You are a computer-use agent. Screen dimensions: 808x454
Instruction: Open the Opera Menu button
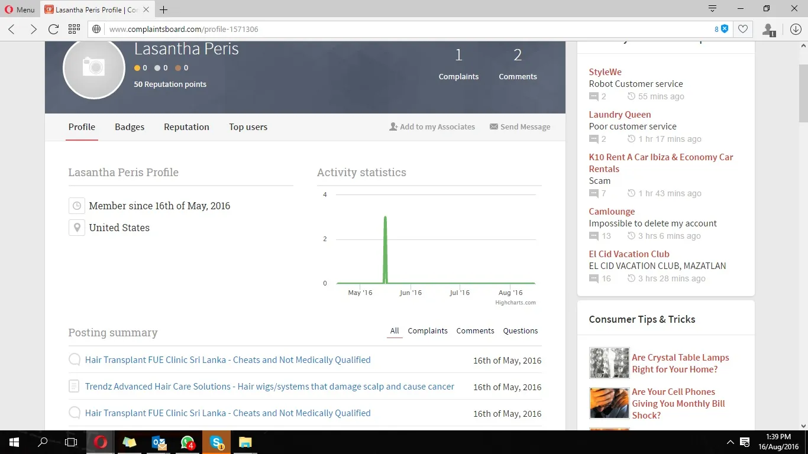pos(20,9)
